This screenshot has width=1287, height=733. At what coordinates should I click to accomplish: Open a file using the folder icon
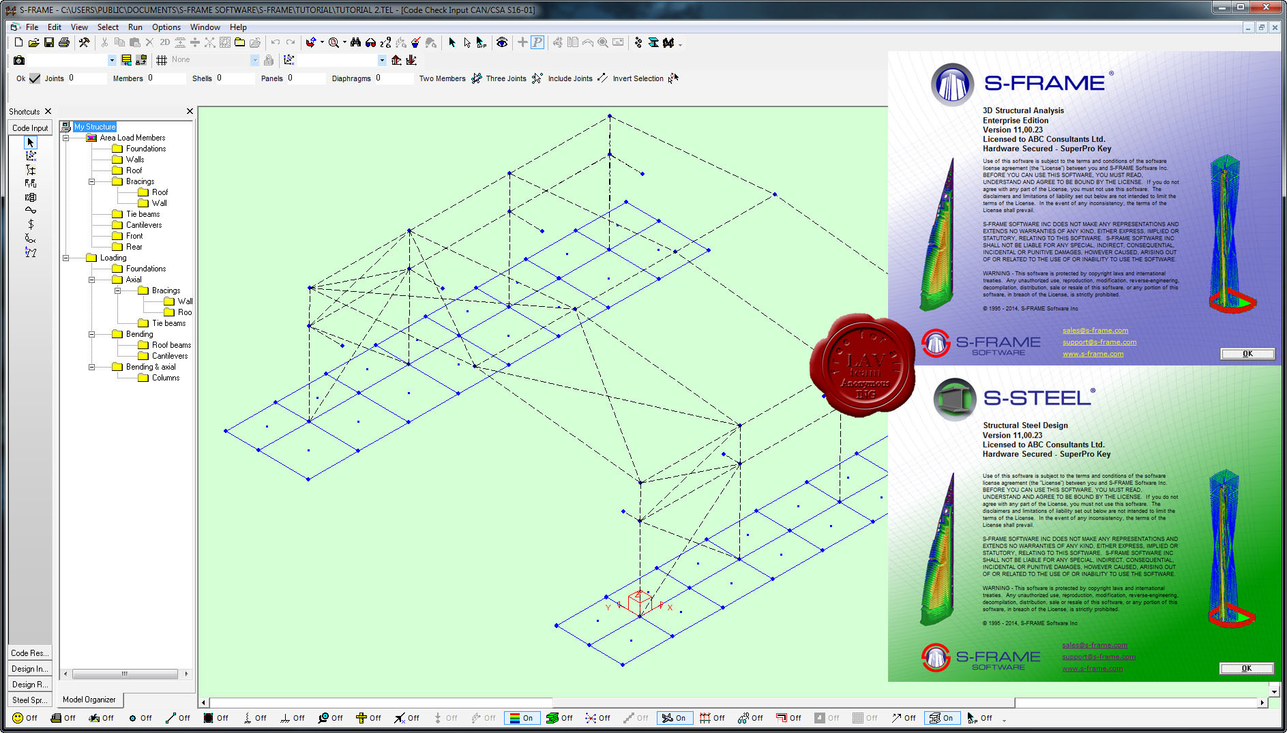tap(33, 42)
